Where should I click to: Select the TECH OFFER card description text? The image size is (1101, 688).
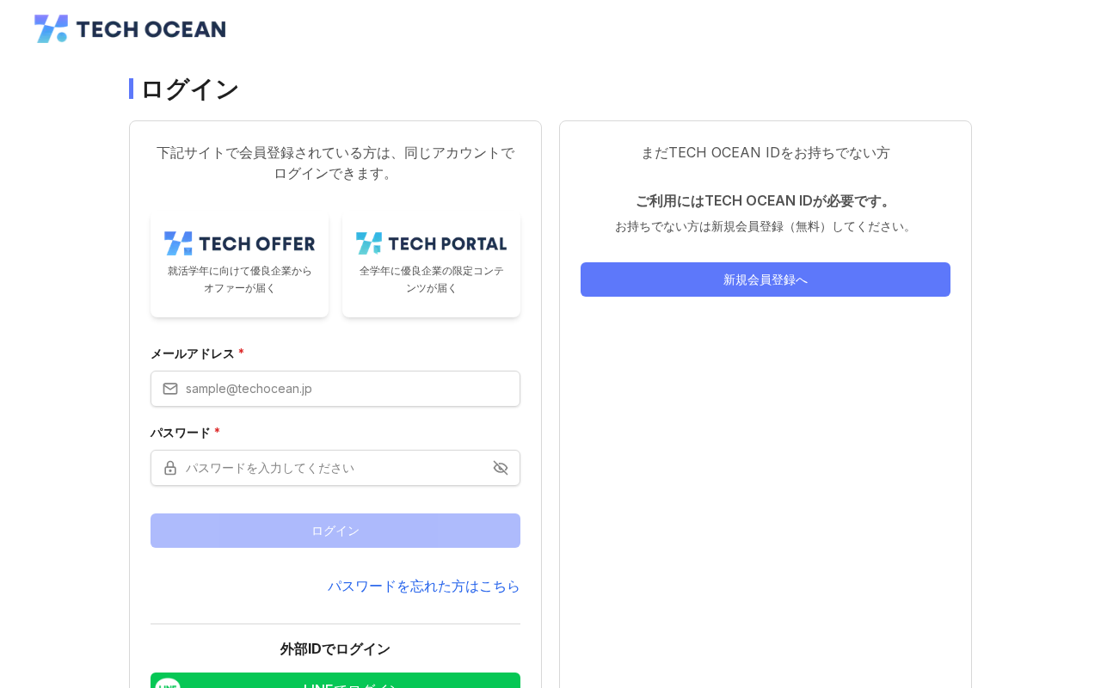240,279
